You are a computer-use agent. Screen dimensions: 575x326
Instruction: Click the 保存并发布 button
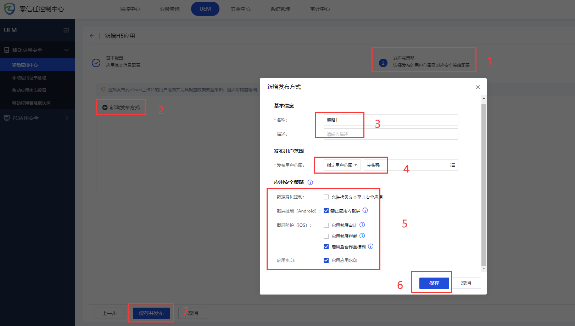[151, 313]
